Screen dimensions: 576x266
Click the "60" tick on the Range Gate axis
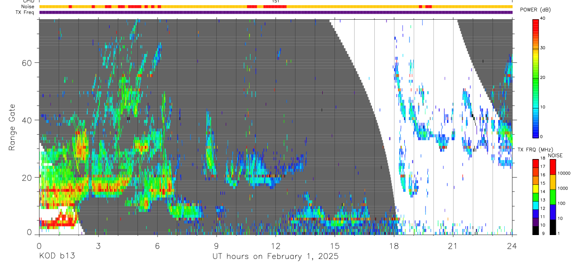(x=27, y=63)
